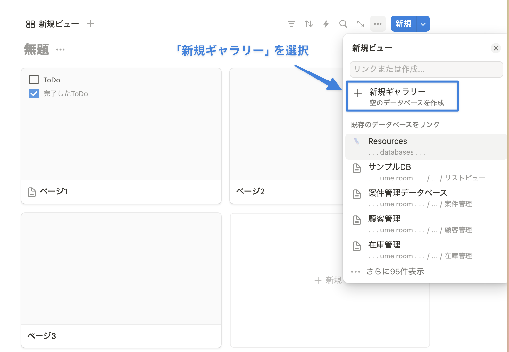Click the リンクまたは作成 search field
509x352 pixels.
[426, 69]
